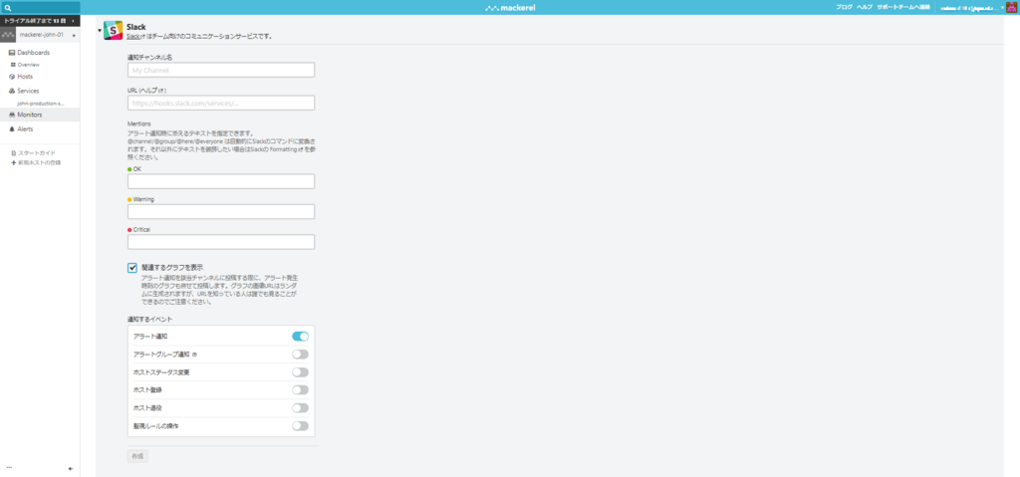
Task: Click the plus icon for 新規ホストの登録
Action: click(x=13, y=162)
